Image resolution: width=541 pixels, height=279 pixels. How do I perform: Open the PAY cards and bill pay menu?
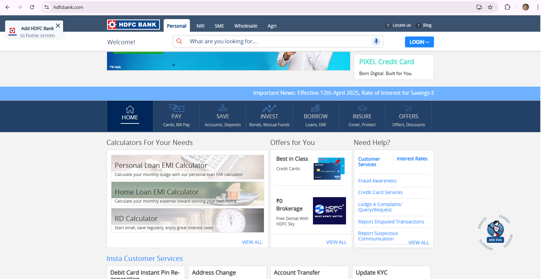click(176, 116)
